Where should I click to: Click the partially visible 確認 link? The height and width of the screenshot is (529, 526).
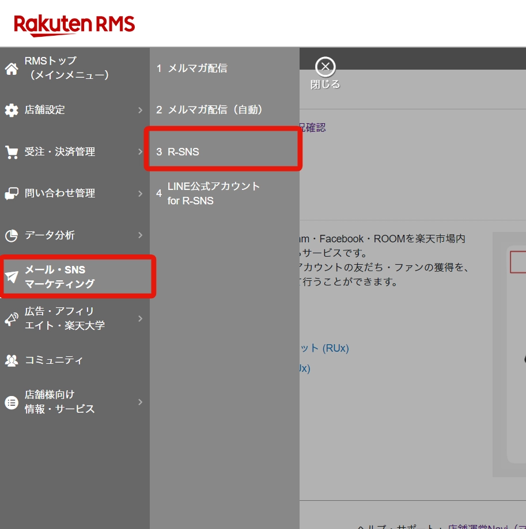pos(312,128)
